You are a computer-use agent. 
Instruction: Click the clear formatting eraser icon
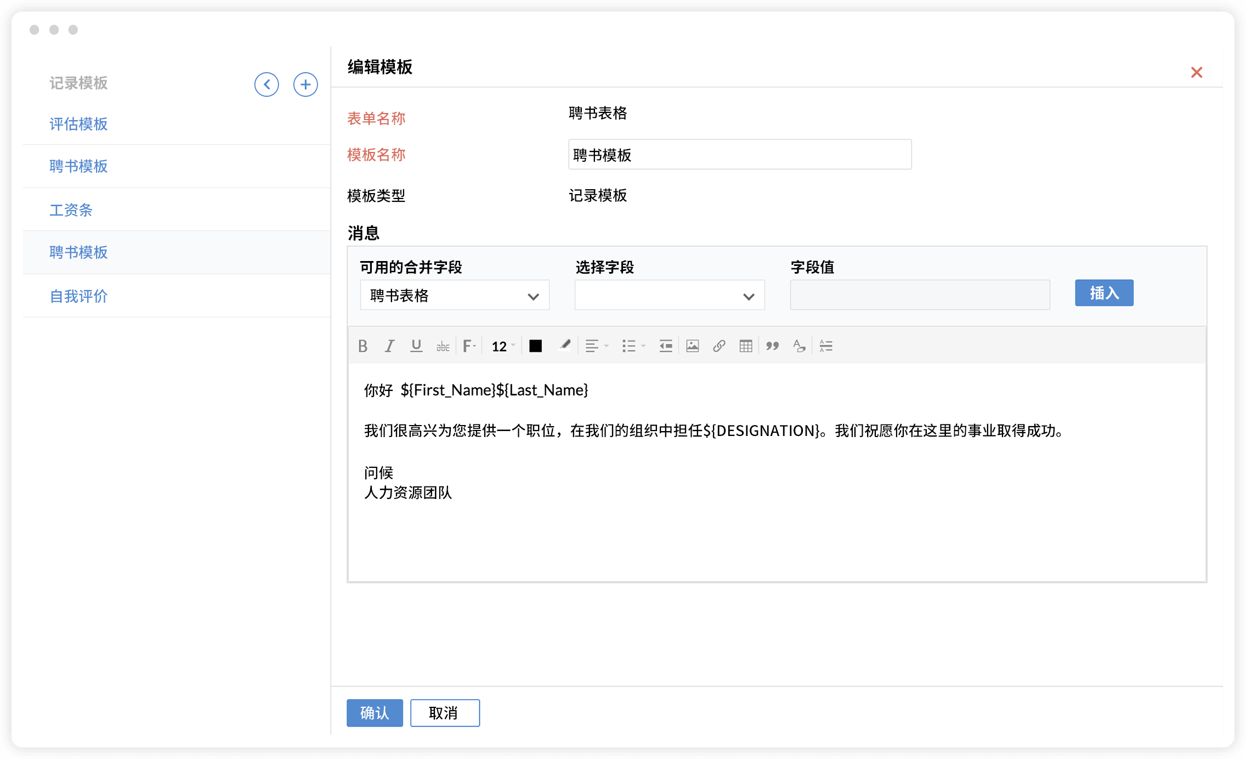pos(799,346)
